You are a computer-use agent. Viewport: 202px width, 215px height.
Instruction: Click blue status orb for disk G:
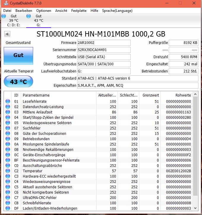(x=29, y=16)
